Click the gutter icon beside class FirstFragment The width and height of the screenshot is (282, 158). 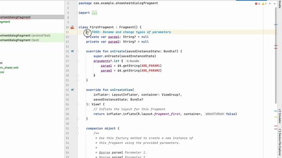pos(72,27)
